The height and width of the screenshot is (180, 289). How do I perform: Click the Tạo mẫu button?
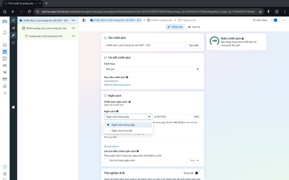194,45
